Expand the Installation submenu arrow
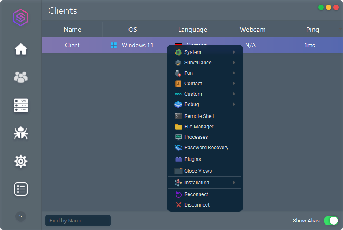Screen dimensions: 343x230 tap(234, 183)
